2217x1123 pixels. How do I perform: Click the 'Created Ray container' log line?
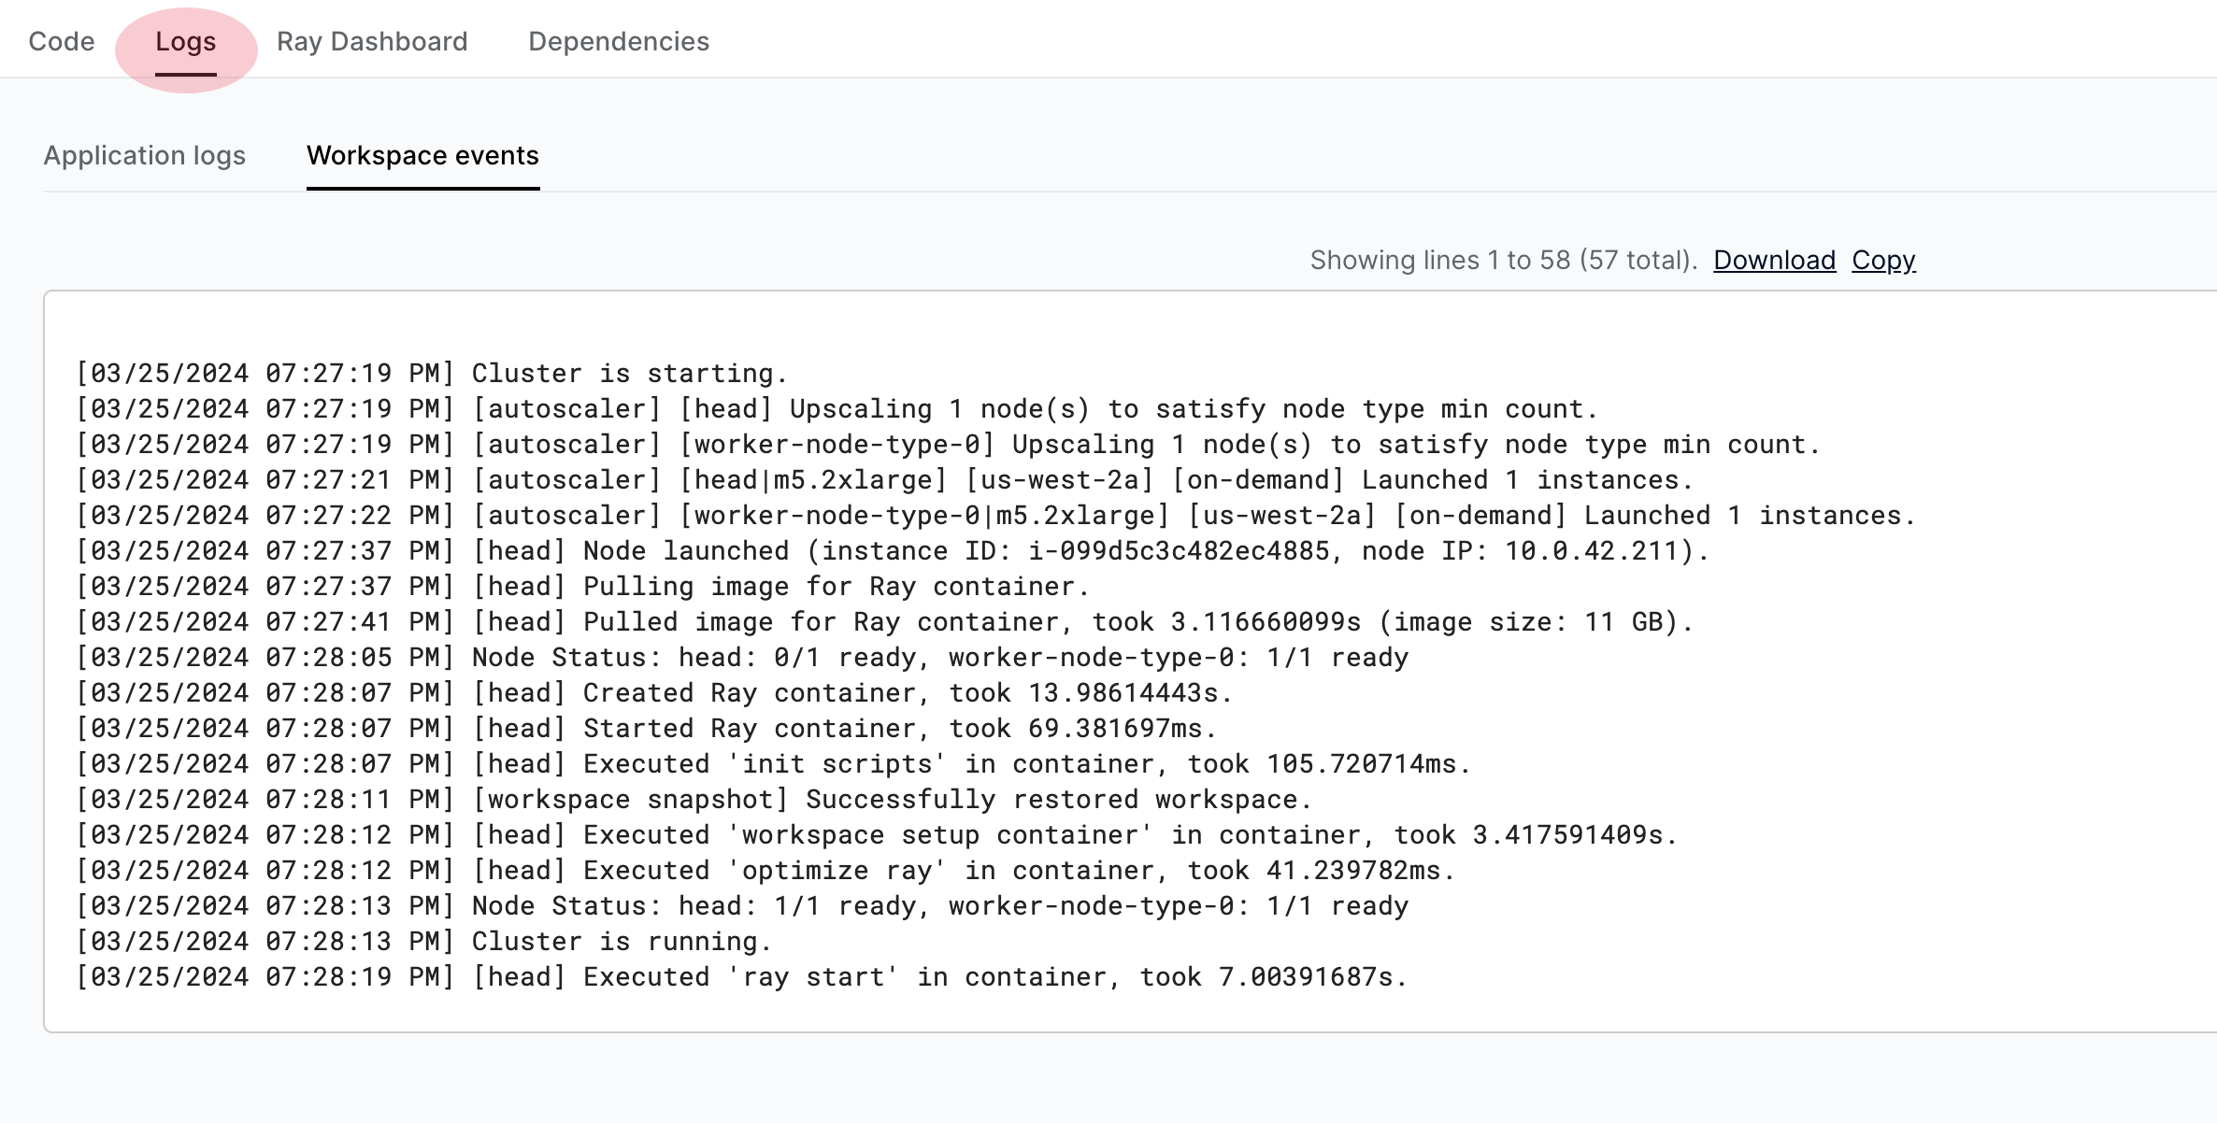point(654,693)
